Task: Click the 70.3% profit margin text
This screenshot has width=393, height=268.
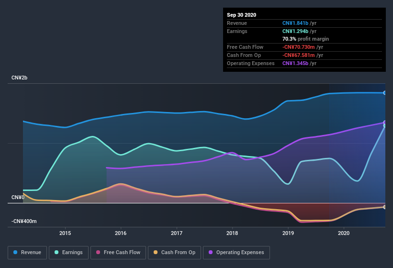Action: pyautogui.click(x=305, y=39)
